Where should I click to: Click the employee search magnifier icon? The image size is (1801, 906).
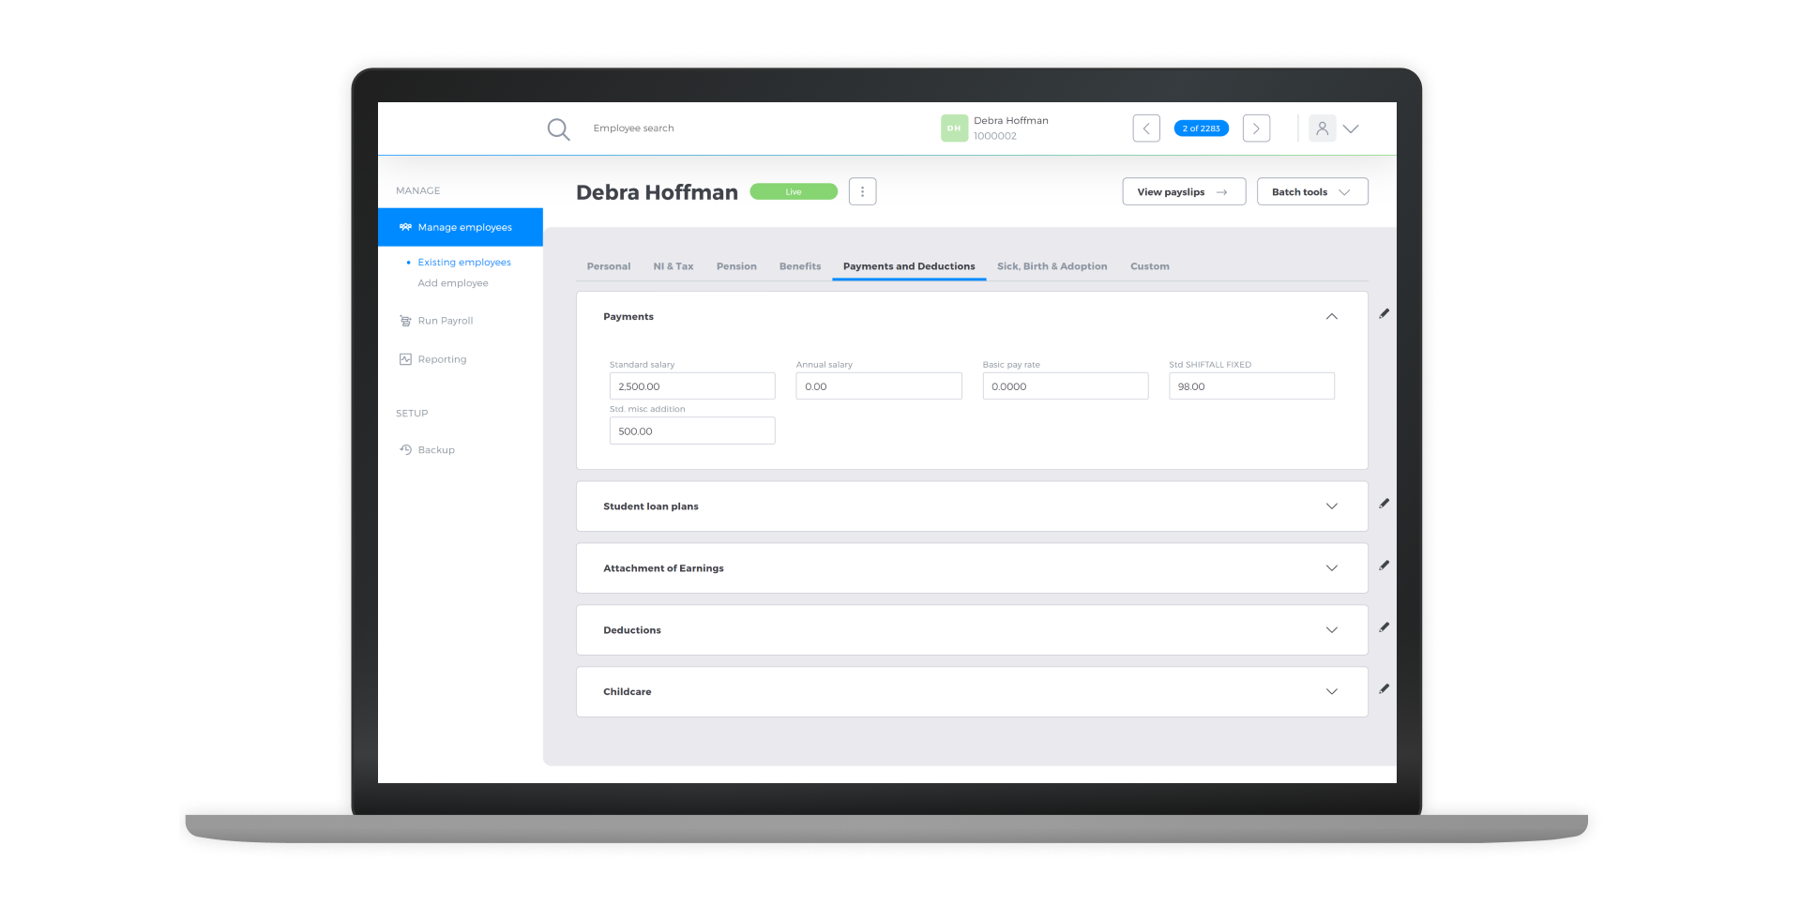tap(558, 129)
